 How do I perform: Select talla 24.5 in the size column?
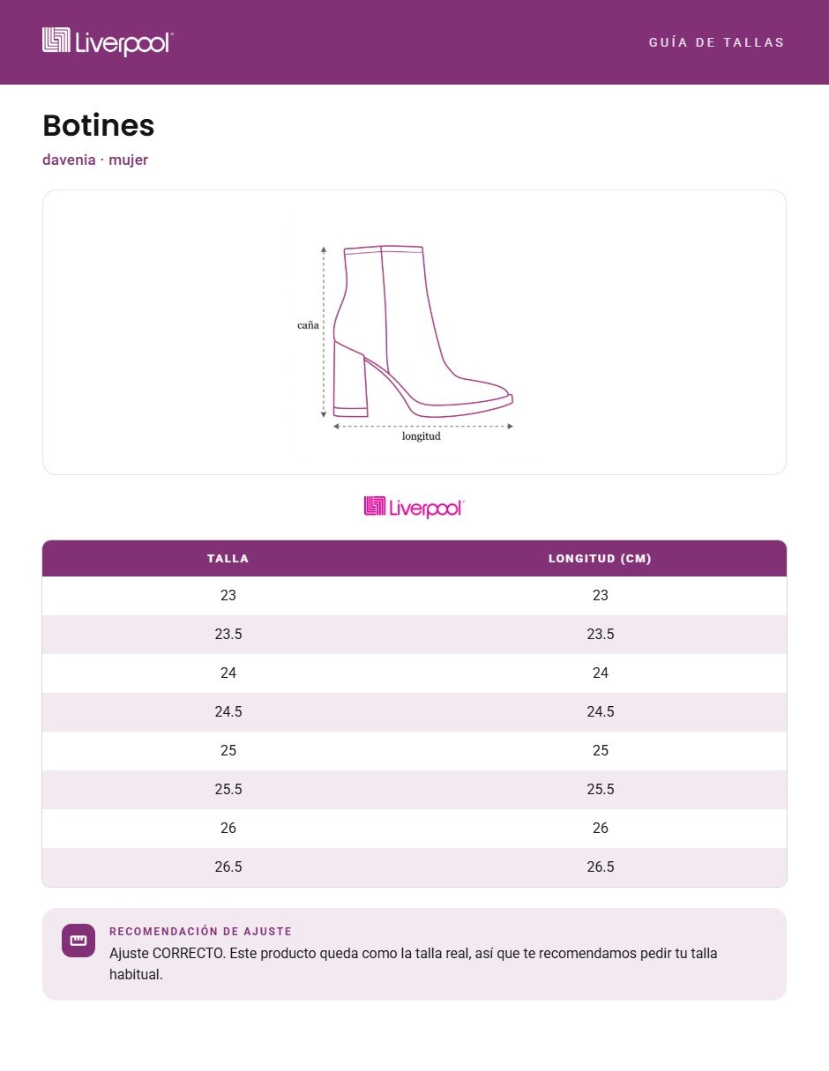228,712
